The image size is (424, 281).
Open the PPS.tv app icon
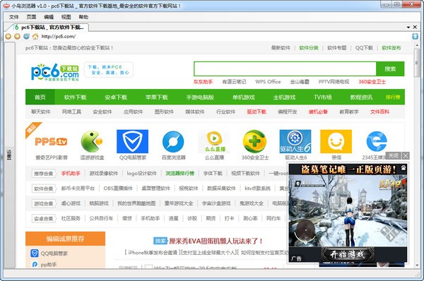click(51, 141)
